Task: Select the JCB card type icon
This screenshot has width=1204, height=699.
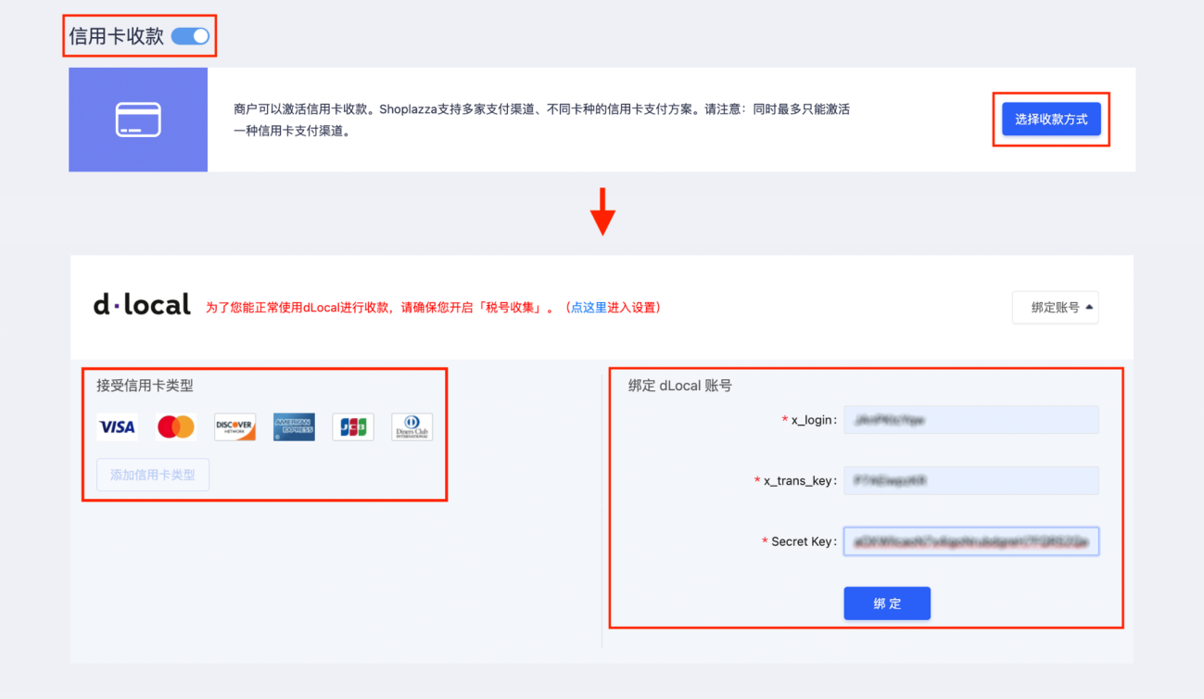Action: click(352, 426)
